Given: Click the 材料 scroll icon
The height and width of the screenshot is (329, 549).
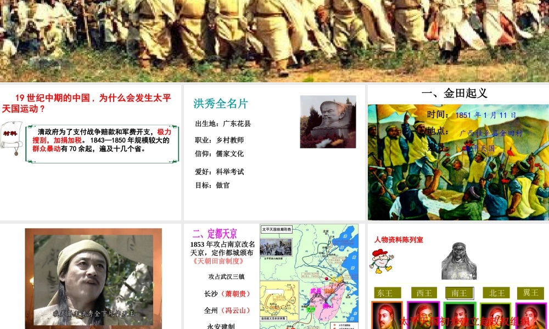Looking at the screenshot, I should (11, 138).
